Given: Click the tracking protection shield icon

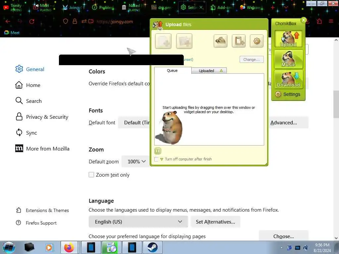Looking at the screenshot, I should coord(66,21).
